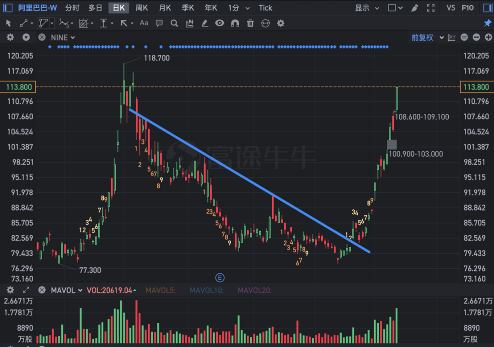Click the VS compare button
The height and width of the screenshot is (347, 494).
451,8
